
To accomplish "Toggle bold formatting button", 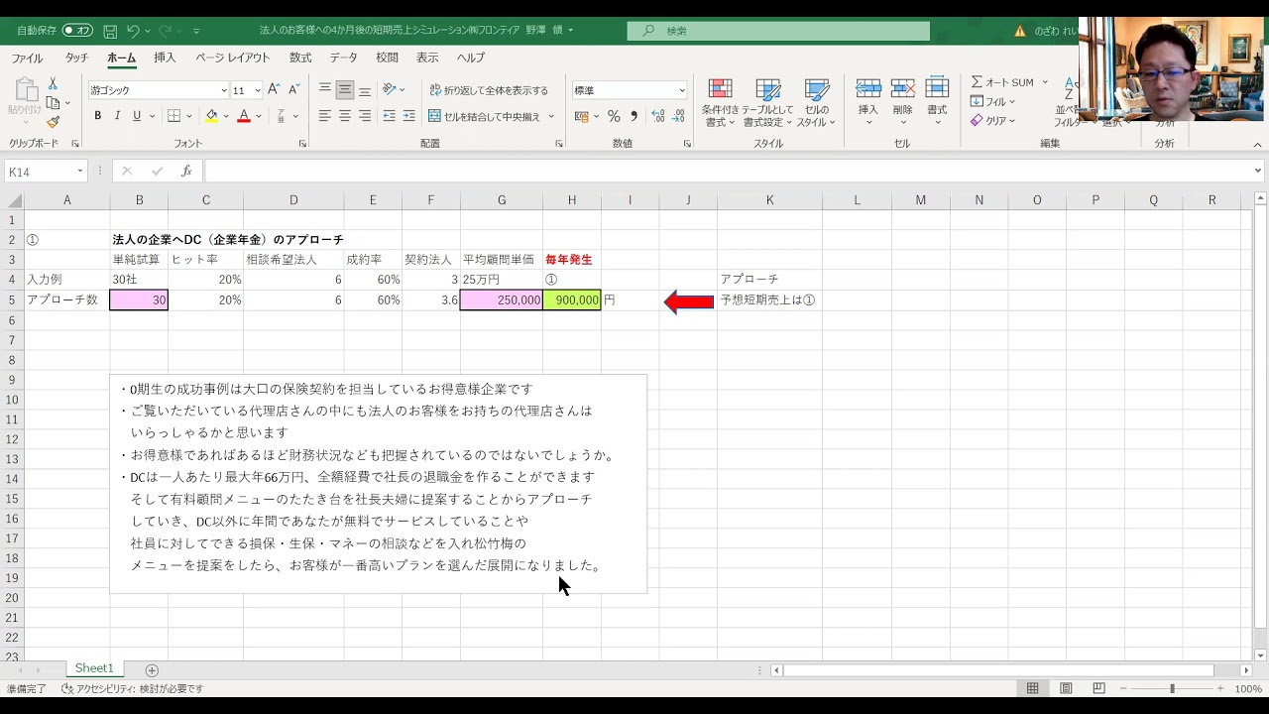I will pyautogui.click(x=98, y=116).
